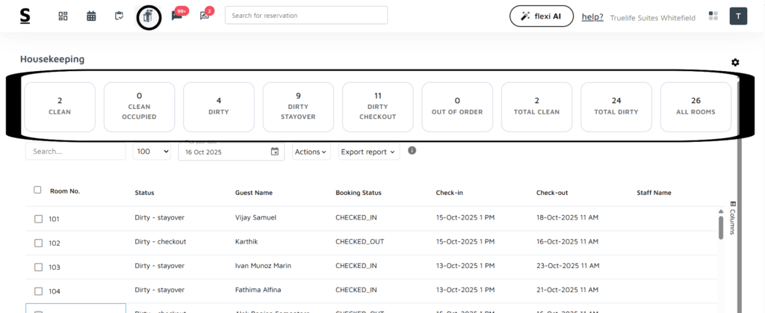Expand the Export report dropdown
The width and height of the screenshot is (765, 313).
coord(369,152)
